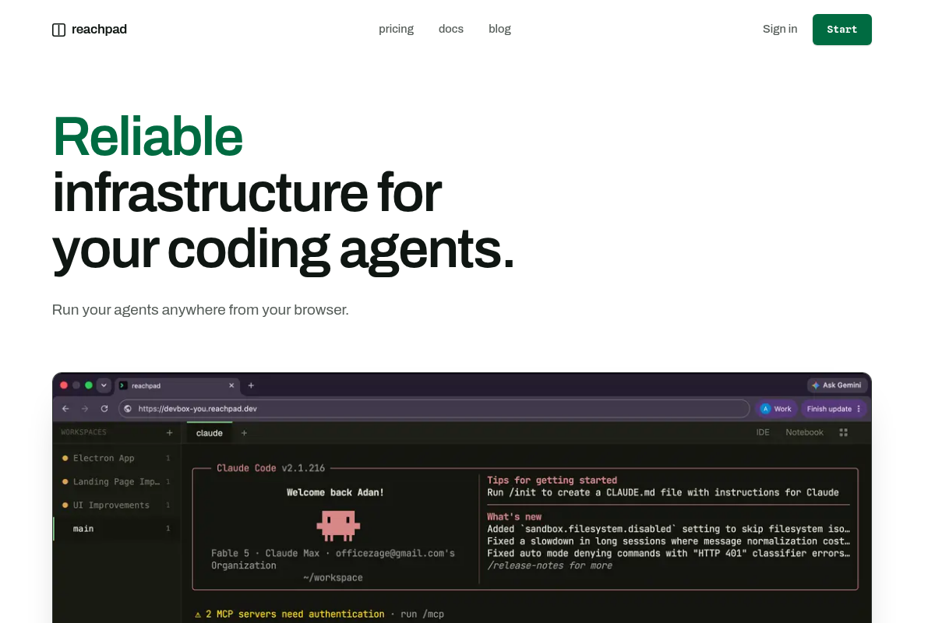
Task: Click the devbox-you.reachpad.dev address bar
Action: pos(434,408)
